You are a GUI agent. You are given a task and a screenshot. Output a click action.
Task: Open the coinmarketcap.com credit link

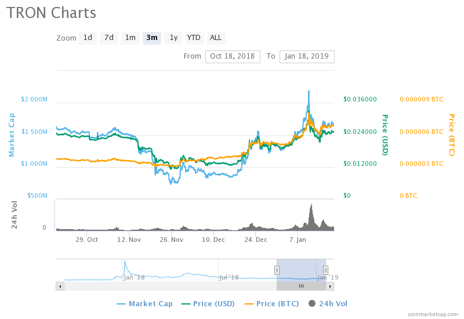433,314
